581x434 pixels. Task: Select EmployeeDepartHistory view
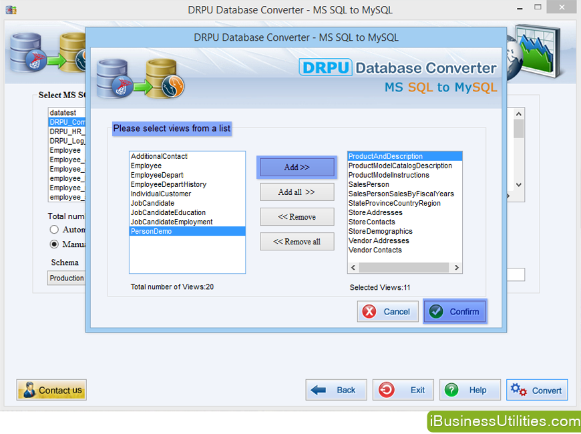(187, 184)
